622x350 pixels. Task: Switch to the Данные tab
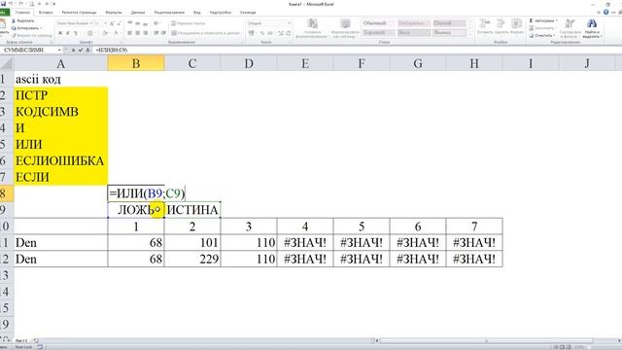[138, 13]
